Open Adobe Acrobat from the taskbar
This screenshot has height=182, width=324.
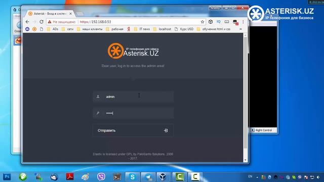coord(70,177)
